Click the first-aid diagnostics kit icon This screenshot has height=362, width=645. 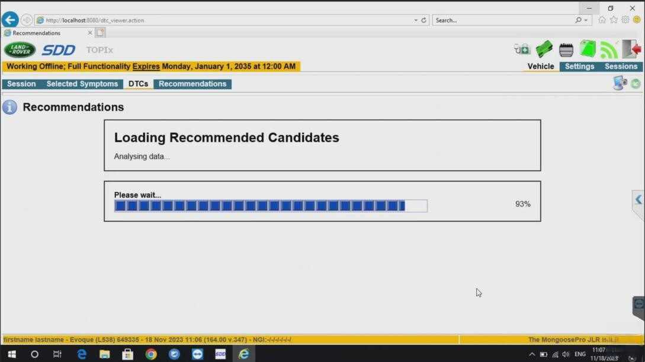522,50
